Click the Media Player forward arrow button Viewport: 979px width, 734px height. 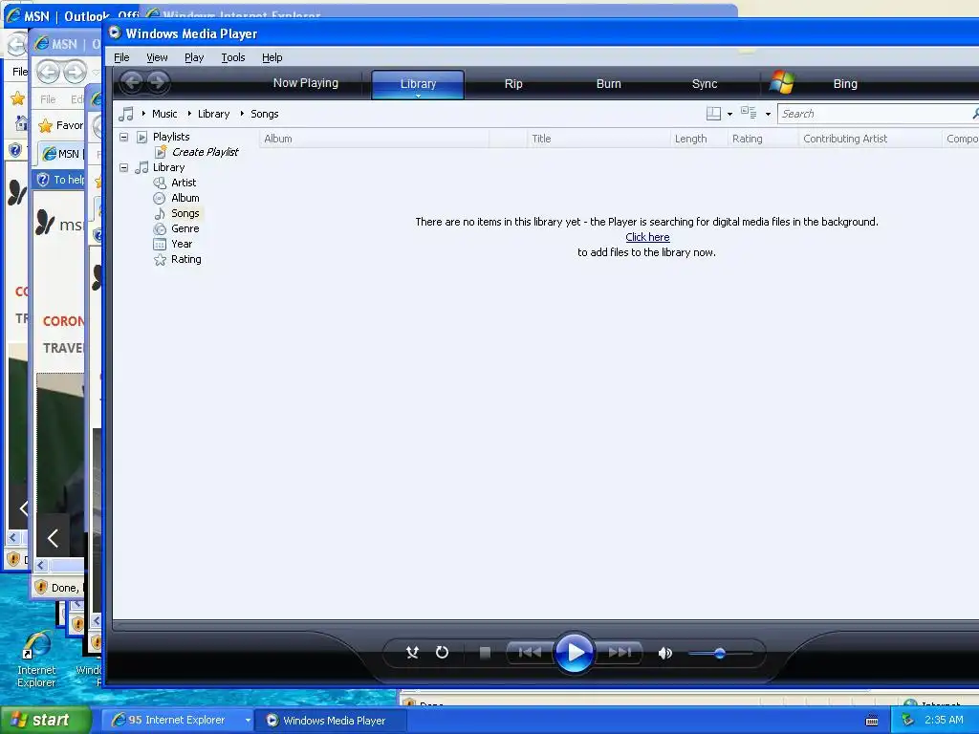point(158,82)
